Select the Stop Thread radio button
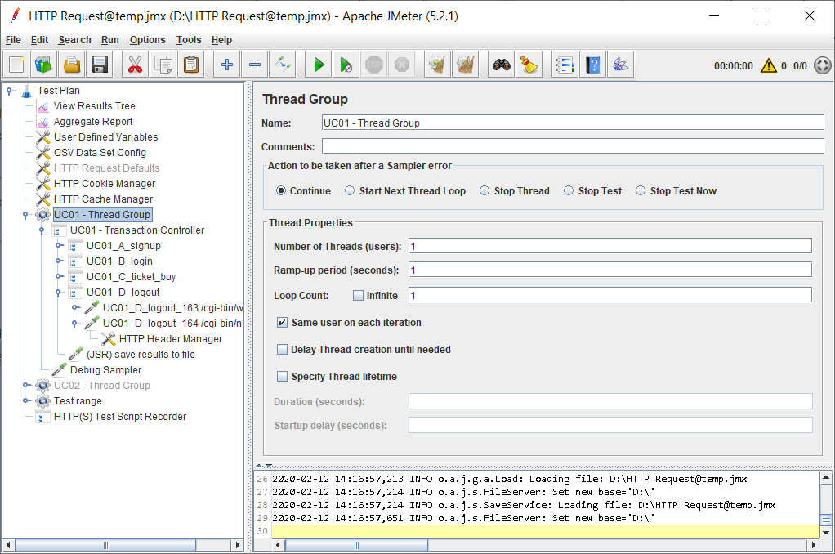This screenshot has width=835, height=554. (484, 190)
